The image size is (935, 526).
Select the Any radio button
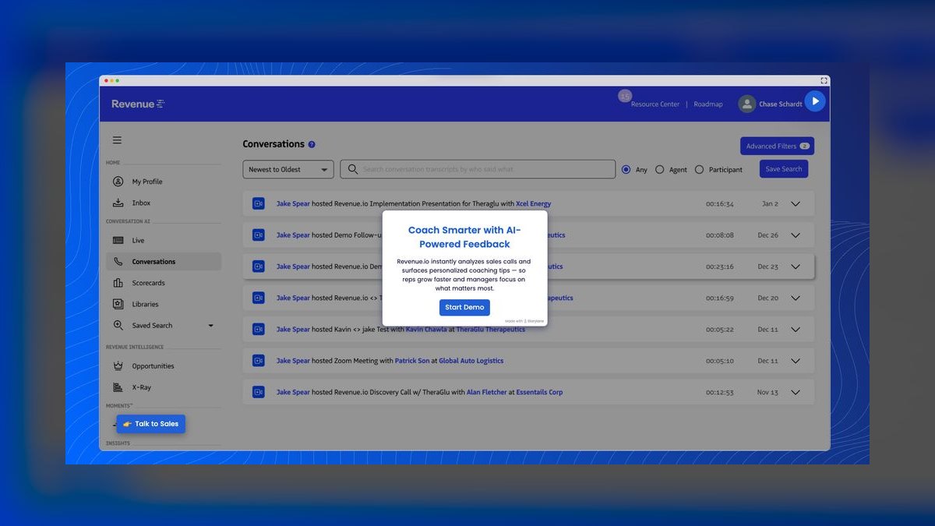pos(626,169)
